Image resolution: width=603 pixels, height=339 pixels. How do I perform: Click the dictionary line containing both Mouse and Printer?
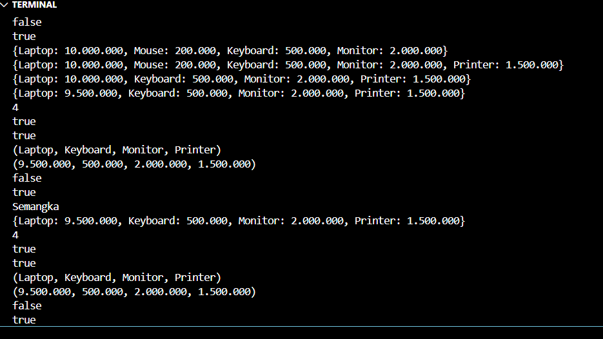(x=288, y=64)
